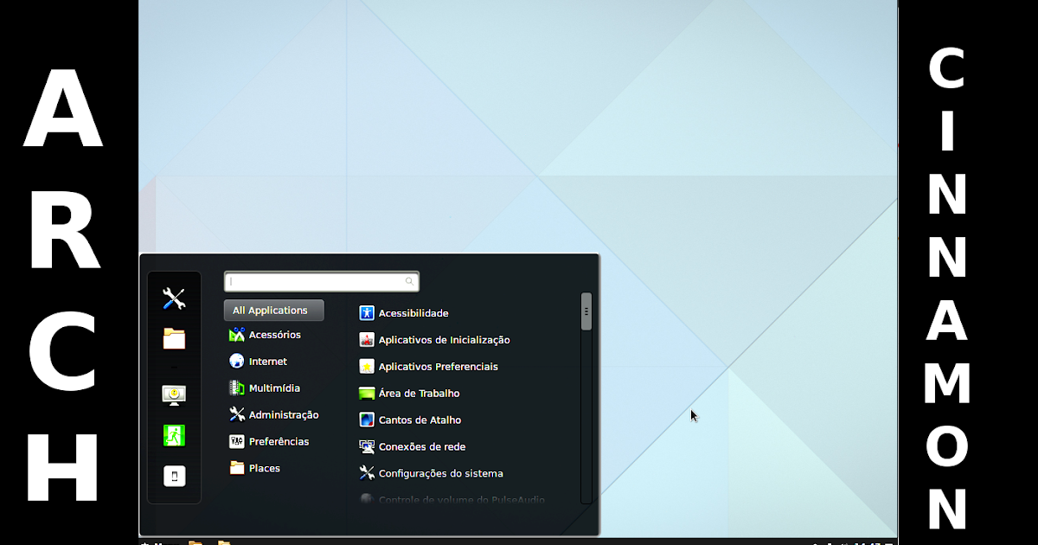
Task: Switch to the All Applications tab
Action: point(273,310)
